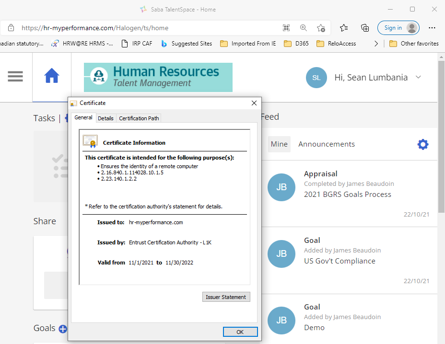The width and height of the screenshot is (445, 344).
Task: Click the SL user avatar
Action: (316, 78)
